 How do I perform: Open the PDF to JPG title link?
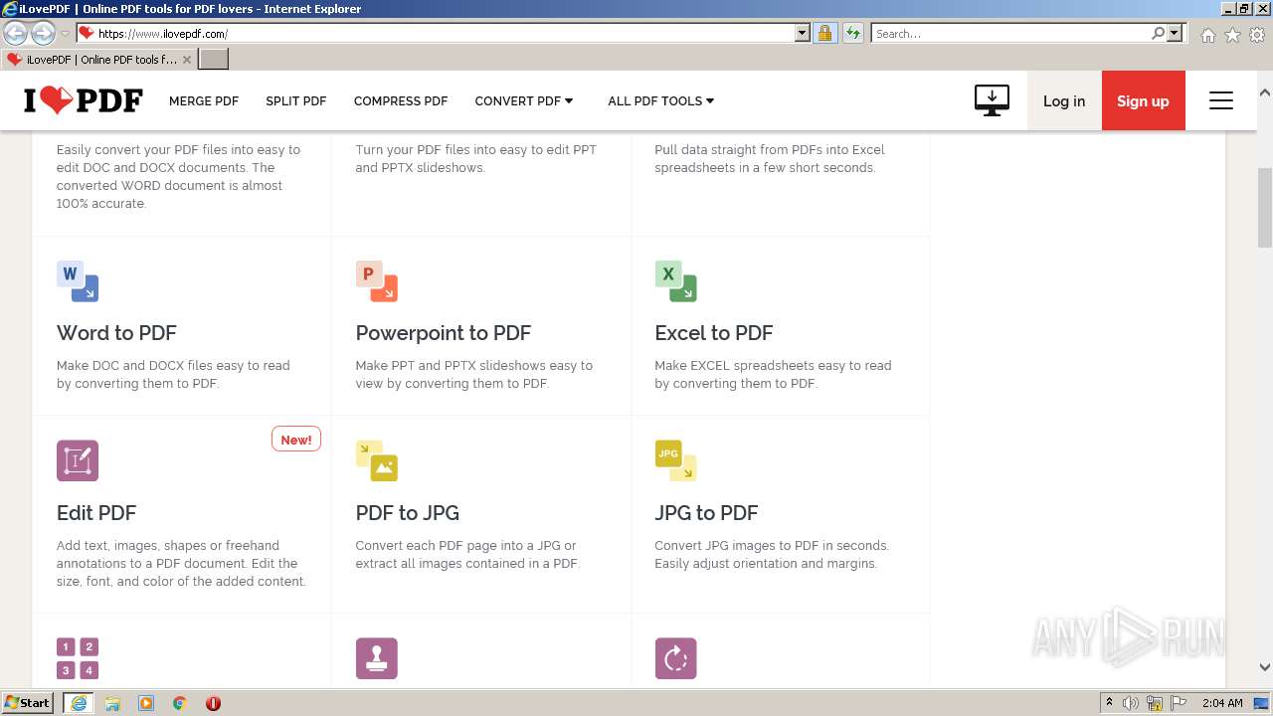click(408, 513)
